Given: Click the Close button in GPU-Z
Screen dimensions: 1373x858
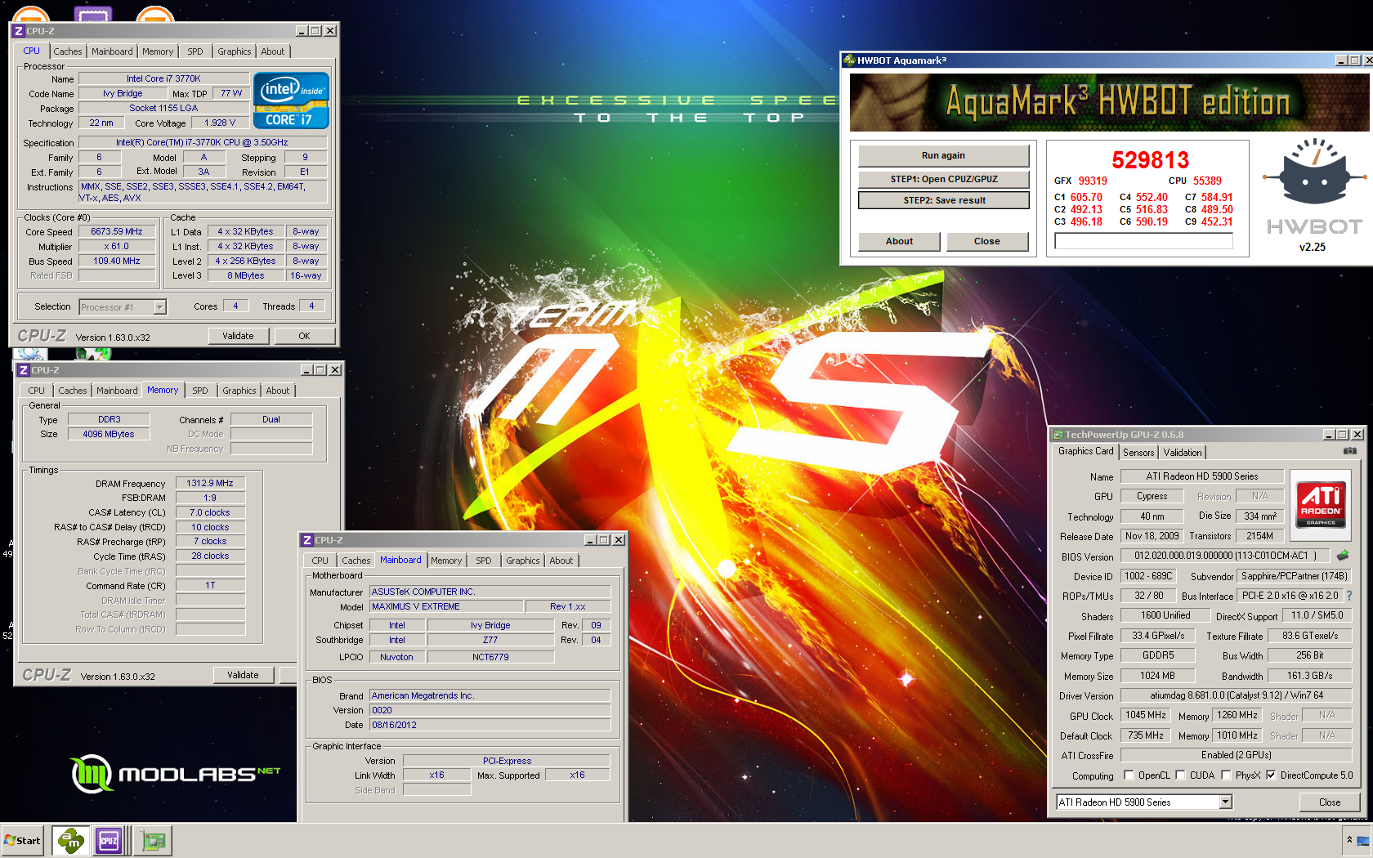Looking at the screenshot, I should coord(1329,802).
